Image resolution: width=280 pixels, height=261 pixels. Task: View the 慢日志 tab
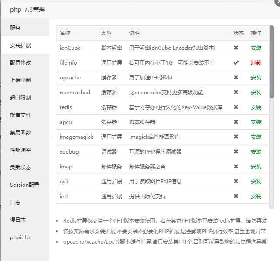tap(18, 220)
